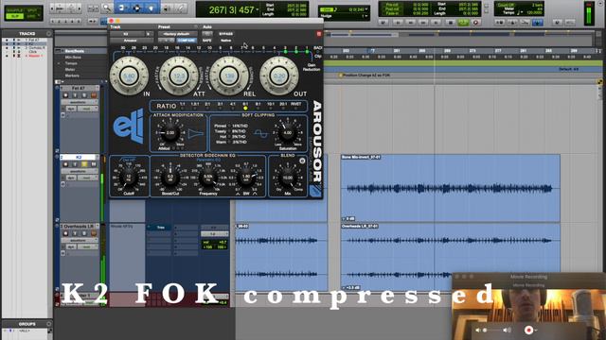The image size is (606, 340).
Task: Click Solo button on K2 track
Action: [x=84, y=164]
